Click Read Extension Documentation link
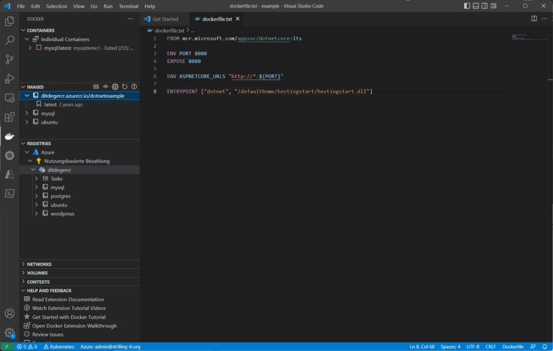Viewport: 553px width, 351px height. click(x=68, y=300)
